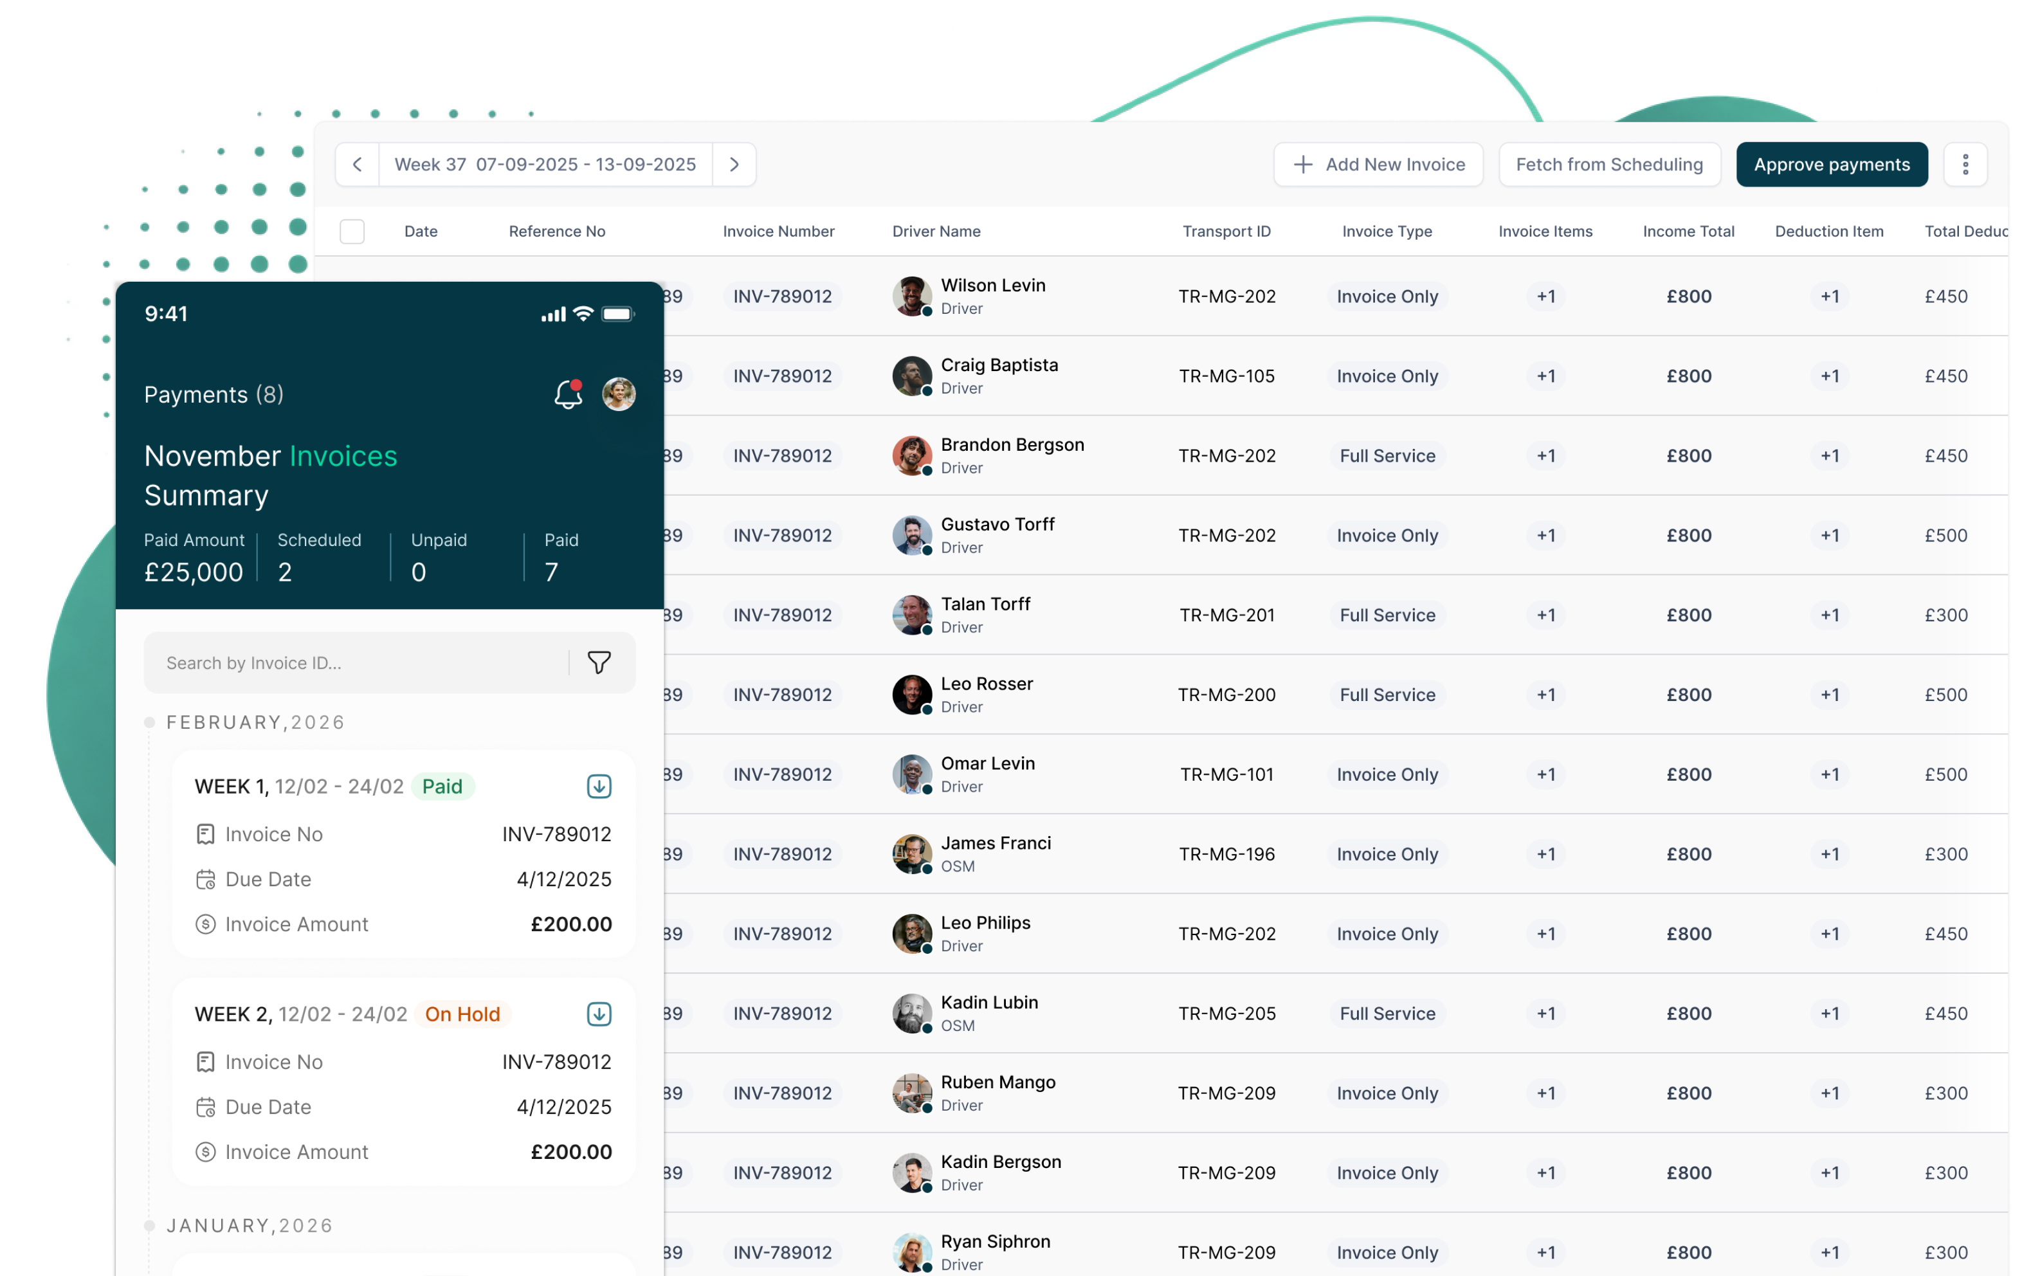Click Craig Baptista's avatar photo

(x=912, y=376)
